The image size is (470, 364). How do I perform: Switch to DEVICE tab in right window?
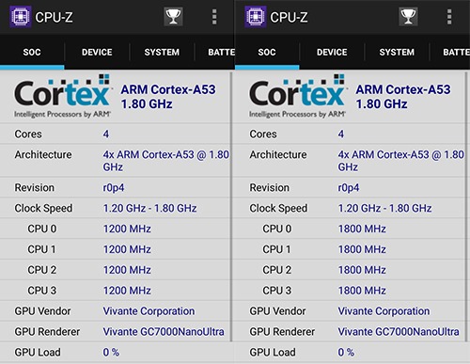click(x=332, y=52)
